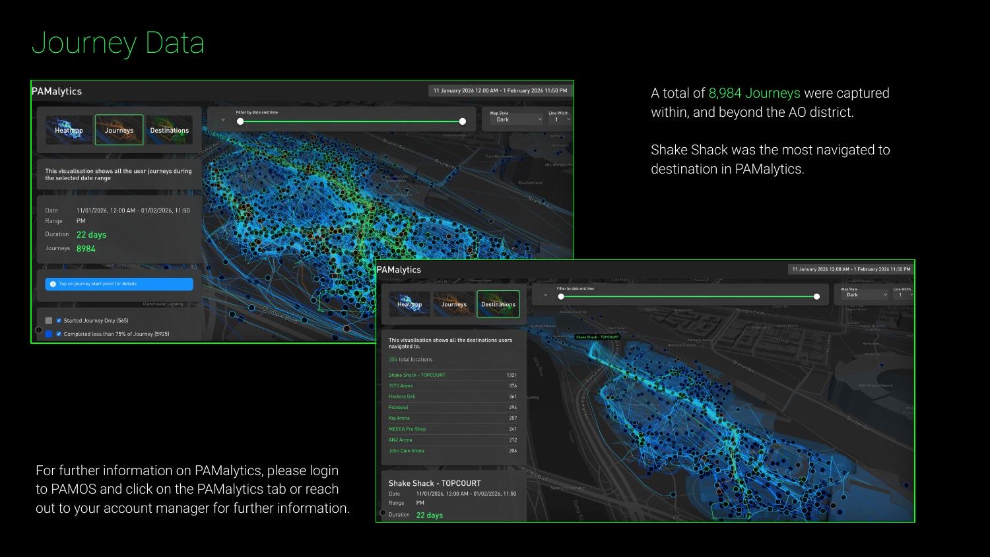The width and height of the screenshot is (990, 557).
Task: Click the date range button atop the Destinations view
Action: point(851,269)
